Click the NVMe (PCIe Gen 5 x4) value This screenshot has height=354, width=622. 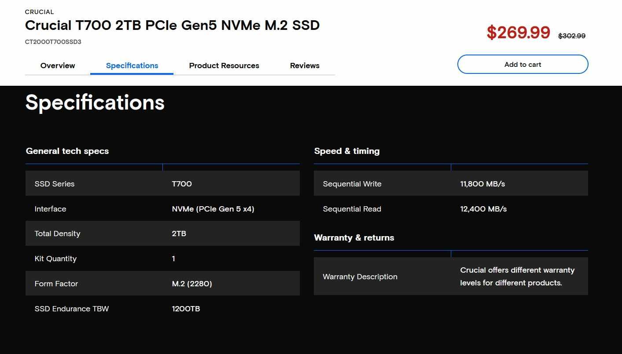click(x=213, y=209)
